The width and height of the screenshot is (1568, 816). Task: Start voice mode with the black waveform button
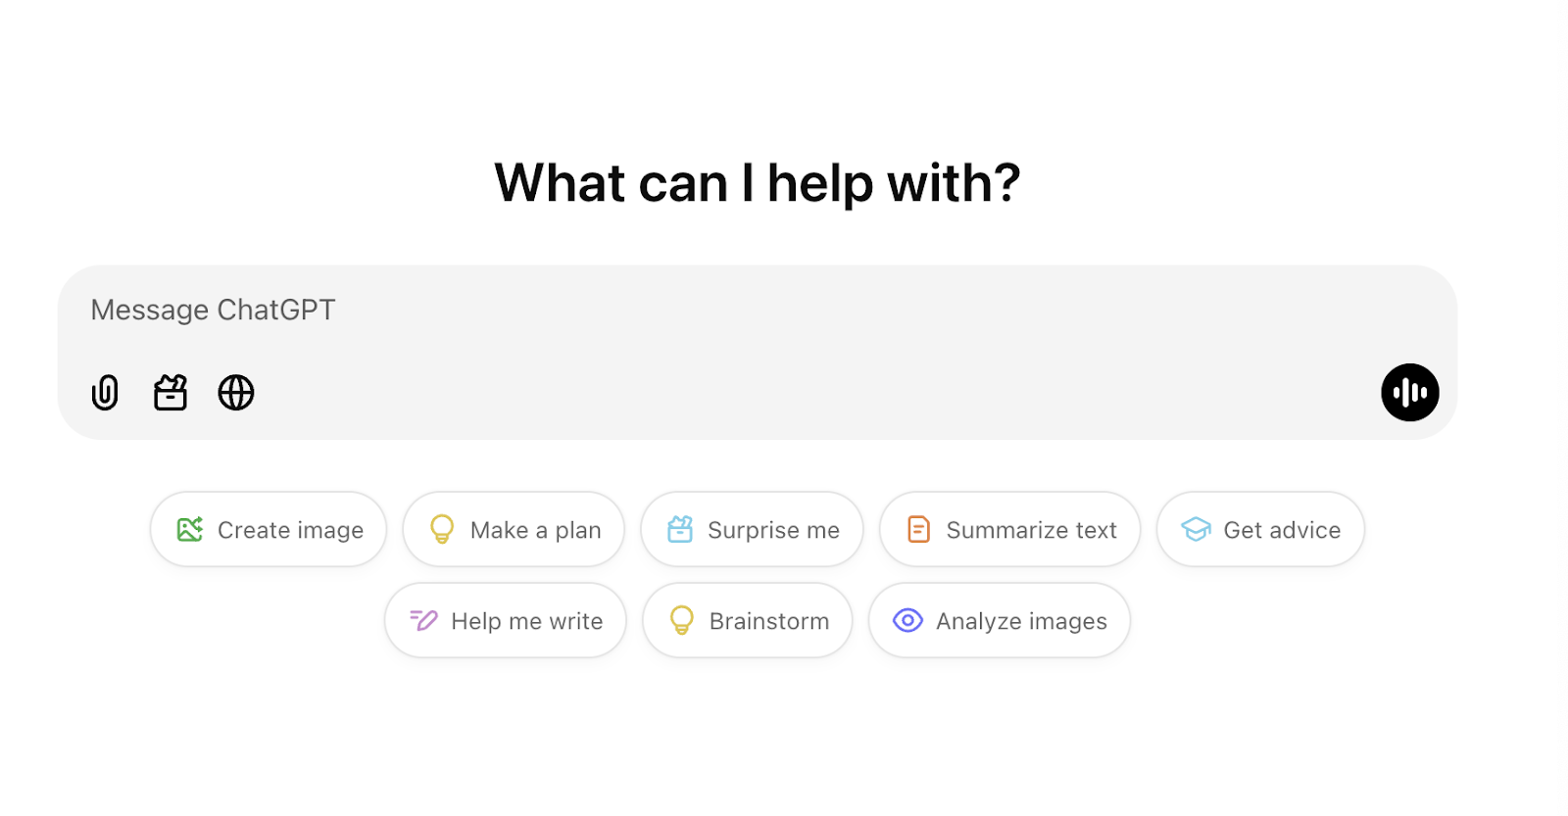1409,393
